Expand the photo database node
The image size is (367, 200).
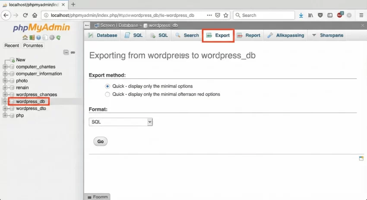point(5,81)
